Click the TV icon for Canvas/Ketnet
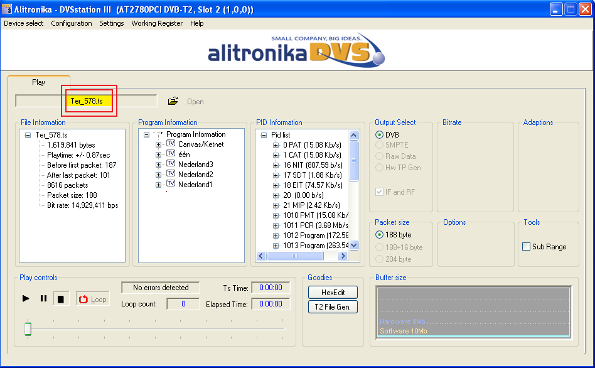Image resolution: width=595 pixels, height=368 pixels. pyautogui.click(x=171, y=143)
